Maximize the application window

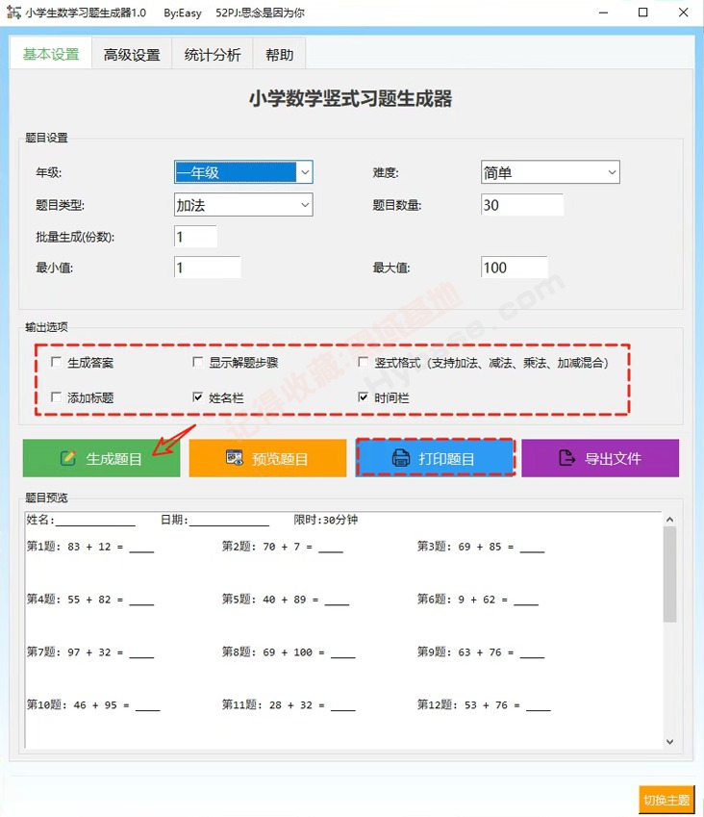[643, 12]
